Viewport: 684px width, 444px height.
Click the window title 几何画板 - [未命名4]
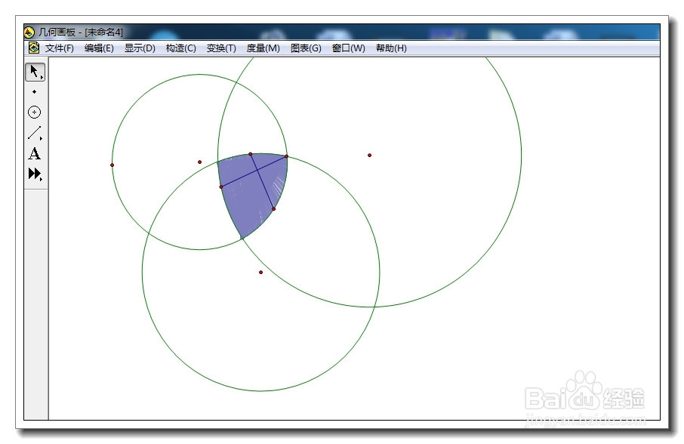[81, 32]
